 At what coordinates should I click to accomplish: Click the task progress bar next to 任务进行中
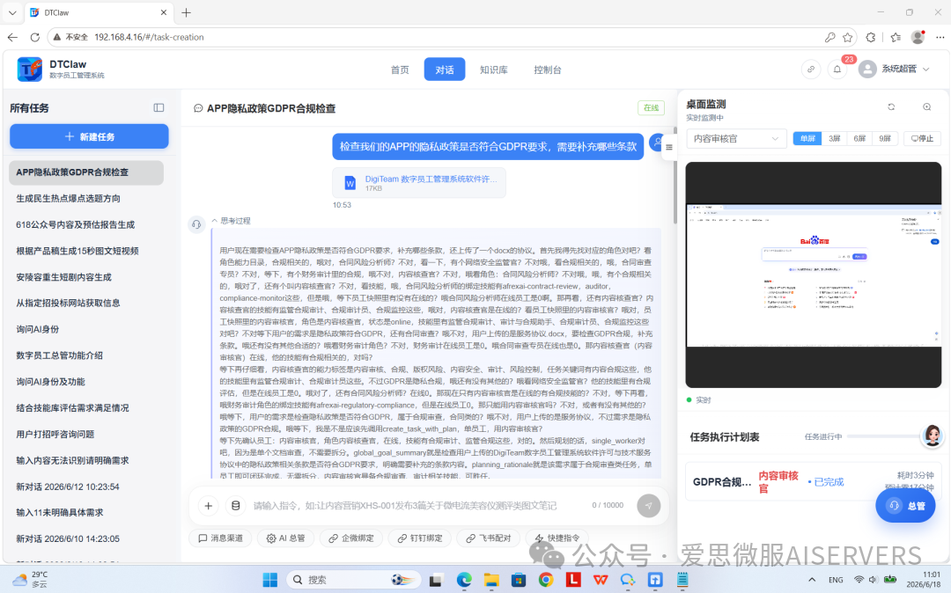[884, 436]
